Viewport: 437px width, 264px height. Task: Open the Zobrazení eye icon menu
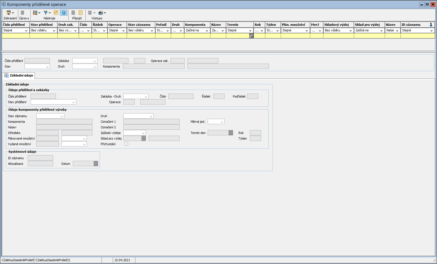pyautogui.click(x=10, y=13)
